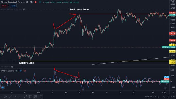The width and height of the screenshot is (176, 99).
Task: Open the USD currency selector on price axis
Action: pyautogui.click(x=173, y=2)
